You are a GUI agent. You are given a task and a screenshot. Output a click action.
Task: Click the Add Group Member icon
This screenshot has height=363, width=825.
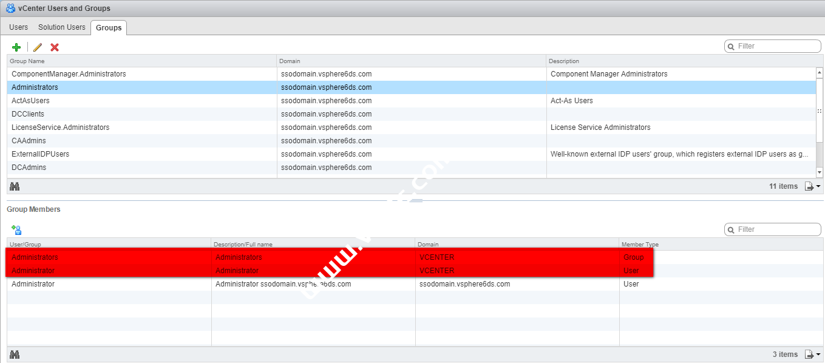pyautogui.click(x=16, y=230)
